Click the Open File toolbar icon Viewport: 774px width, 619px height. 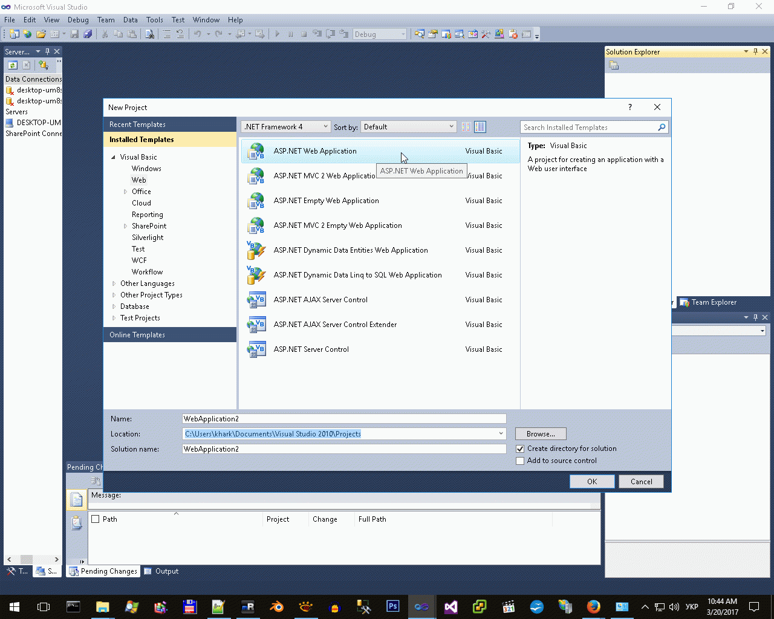[x=41, y=34]
